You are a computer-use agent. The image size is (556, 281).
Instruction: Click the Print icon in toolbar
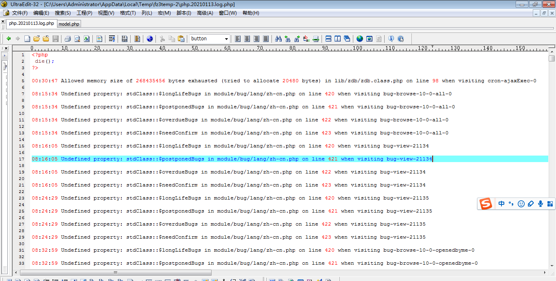[68, 39]
